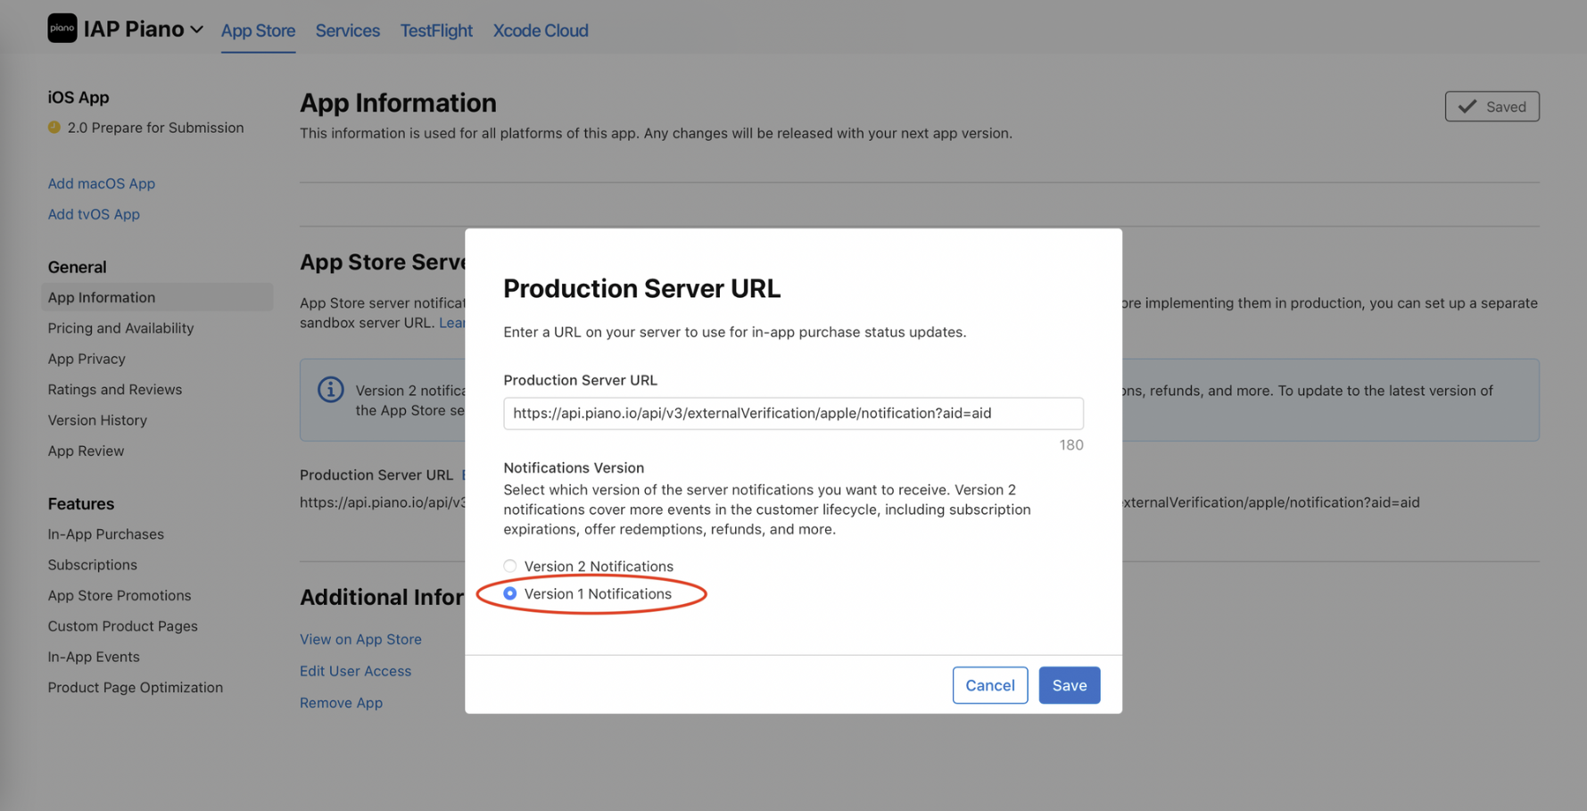Open the Services tab
The width and height of the screenshot is (1587, 811).
pos(347,30)
